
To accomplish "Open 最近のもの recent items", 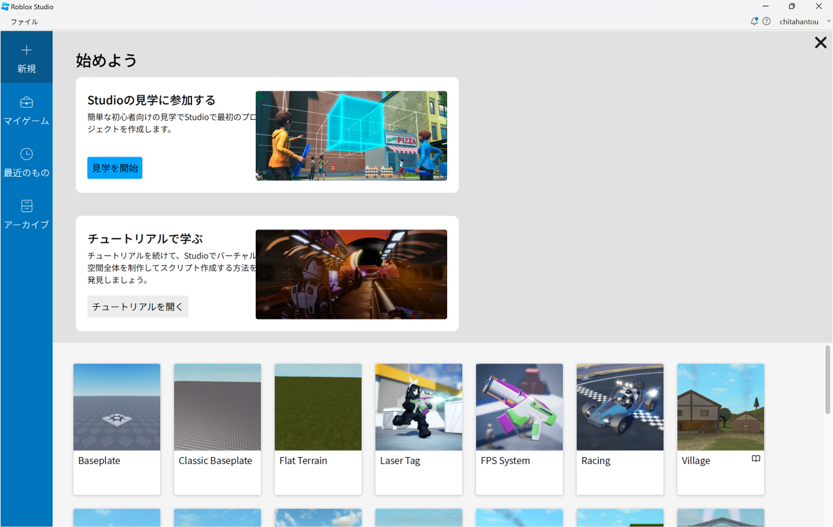I will 26,162.
